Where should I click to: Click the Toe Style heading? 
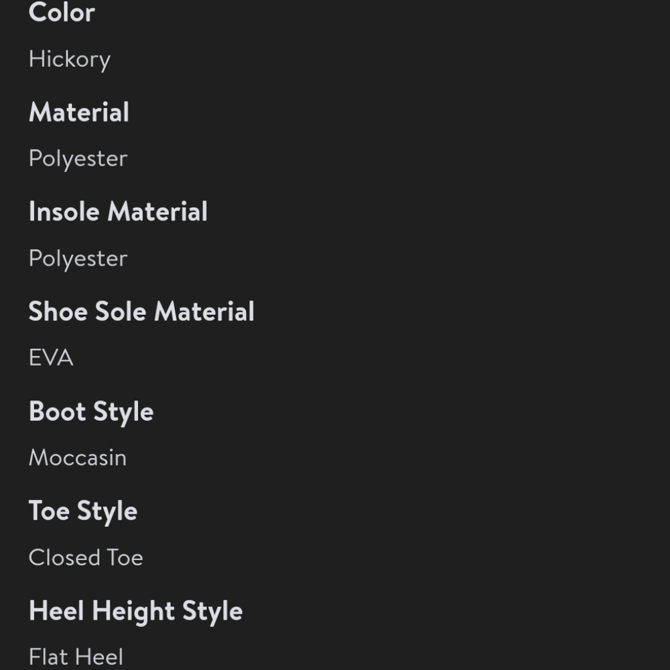pos(83,511)
